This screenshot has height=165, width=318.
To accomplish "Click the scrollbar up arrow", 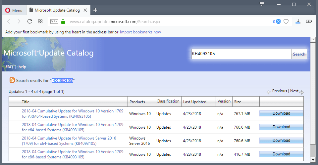I will [313, 40].
